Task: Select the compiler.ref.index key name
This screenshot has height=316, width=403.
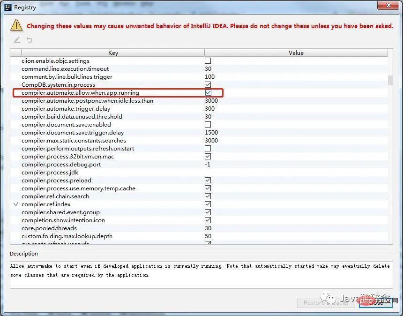Action: tap(46, 204)
